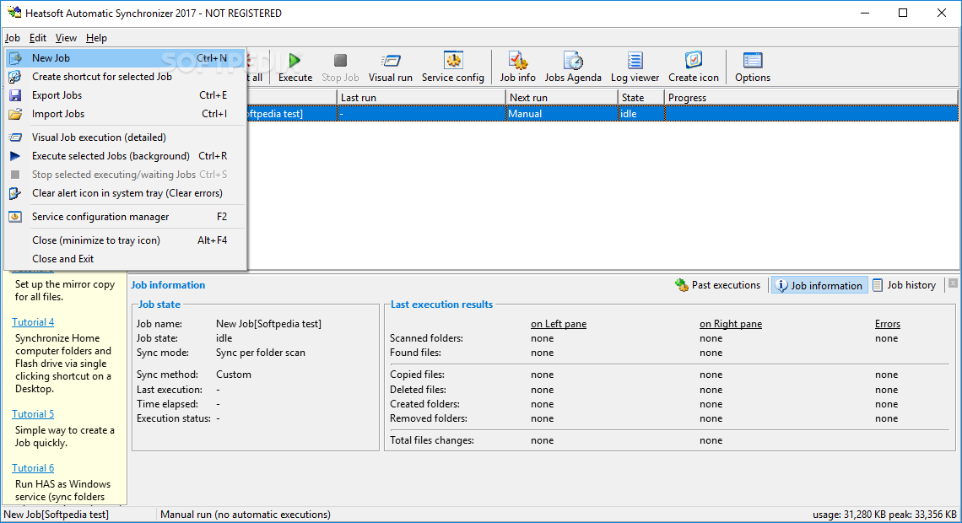Click the Manual run status bar text

point(246,515)
